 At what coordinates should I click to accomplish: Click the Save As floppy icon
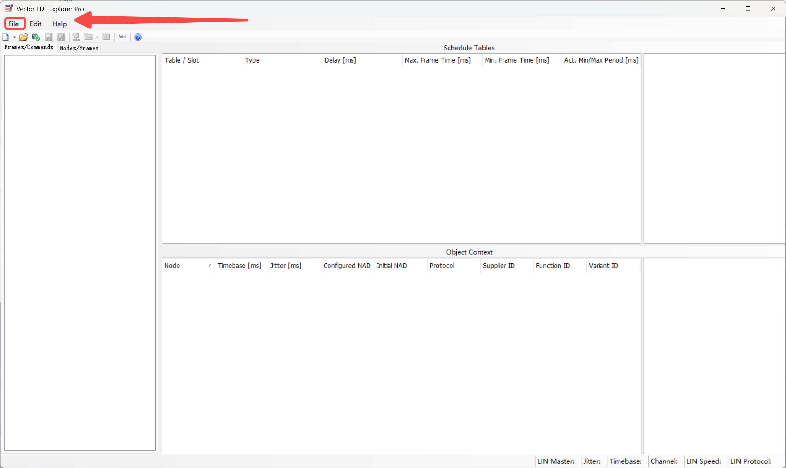point(61,37)
